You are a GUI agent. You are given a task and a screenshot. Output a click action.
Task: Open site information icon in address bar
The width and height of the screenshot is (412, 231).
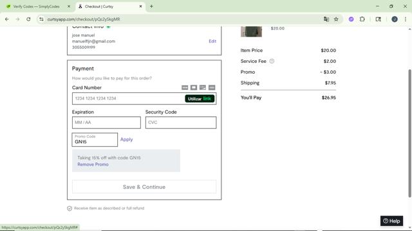pos(41,19)
